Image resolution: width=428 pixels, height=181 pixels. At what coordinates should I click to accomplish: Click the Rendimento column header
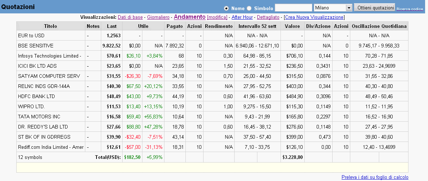(x=219, y=26)
